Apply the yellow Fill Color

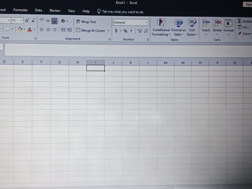(x=20, y=29)
